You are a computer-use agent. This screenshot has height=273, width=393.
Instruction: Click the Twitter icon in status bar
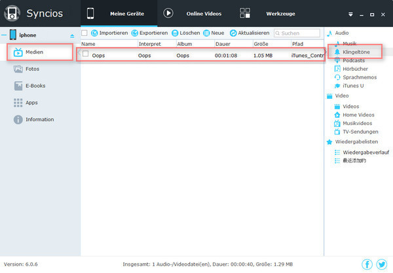point(381,264)
